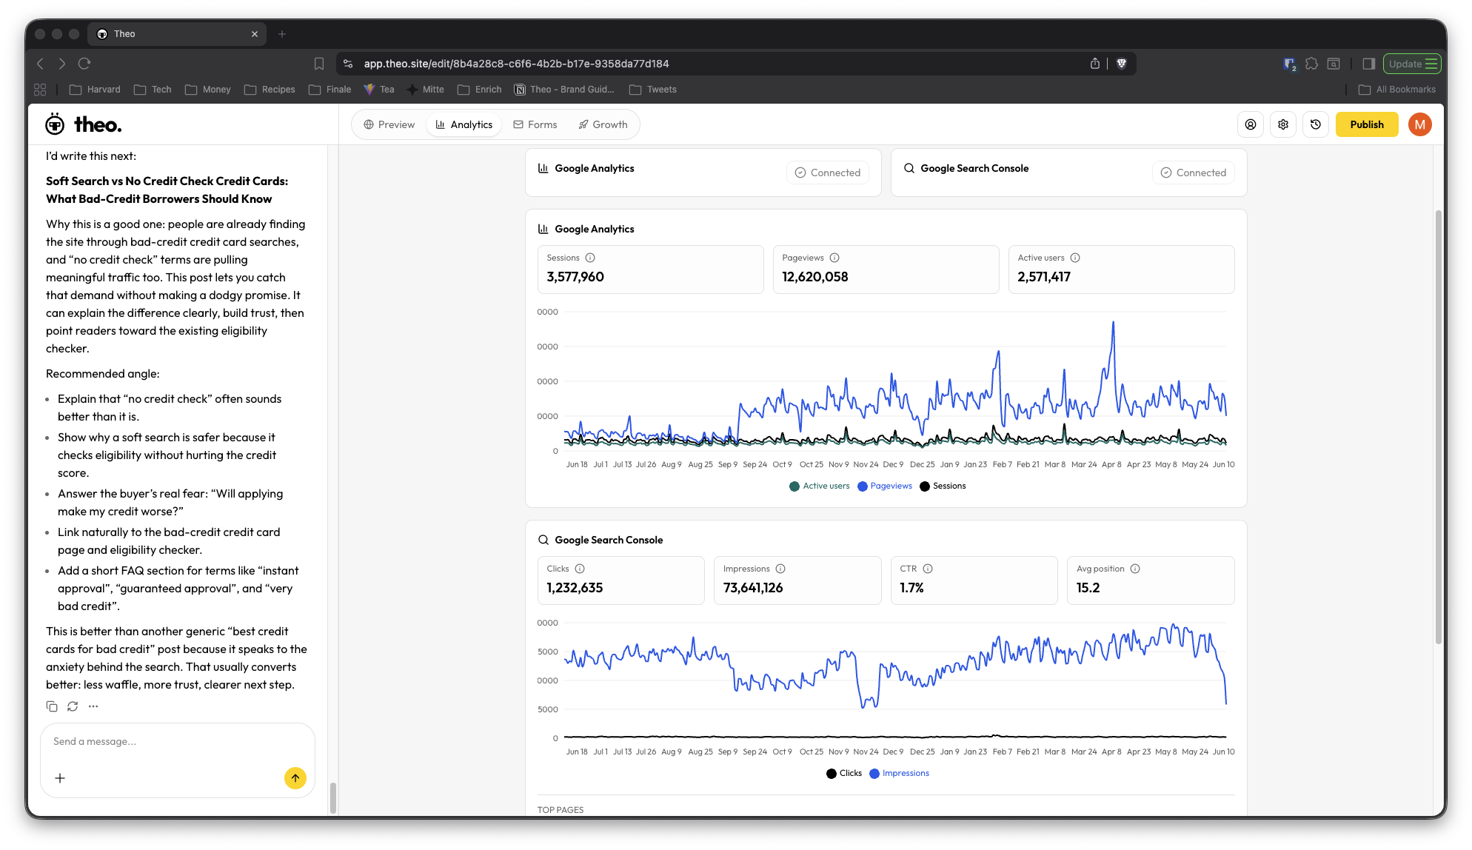Viewport: 1472px width, 850px height.
Task: Select the Theo browser tab
Action: tap(178, 34)
